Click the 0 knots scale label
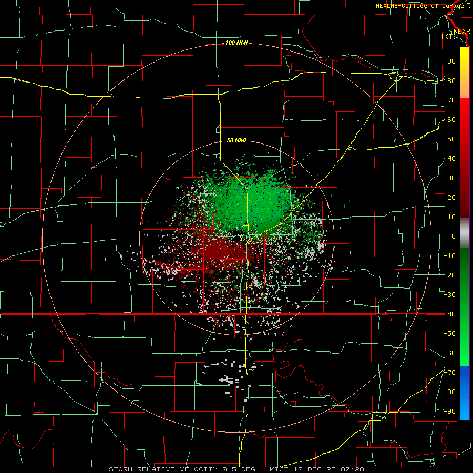Screen dimensions: 473x473 pos(454,236)
